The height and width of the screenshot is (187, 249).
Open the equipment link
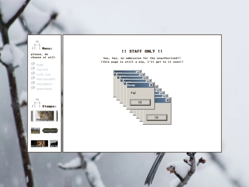click(x=44, y=84)
